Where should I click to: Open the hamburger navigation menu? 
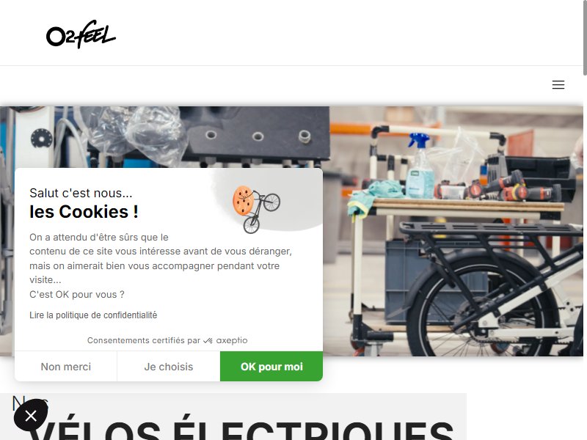pos(558,84)
